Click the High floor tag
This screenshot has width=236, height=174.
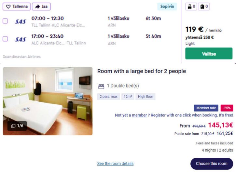pos(146,97)
